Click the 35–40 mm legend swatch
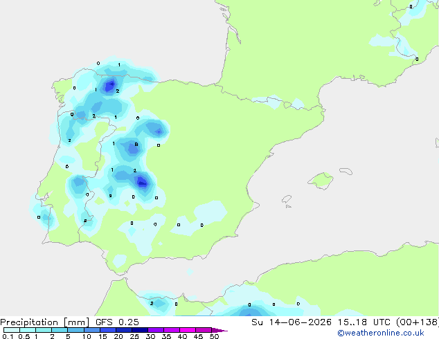Screen dimensions: 439x339 [172, 330]
